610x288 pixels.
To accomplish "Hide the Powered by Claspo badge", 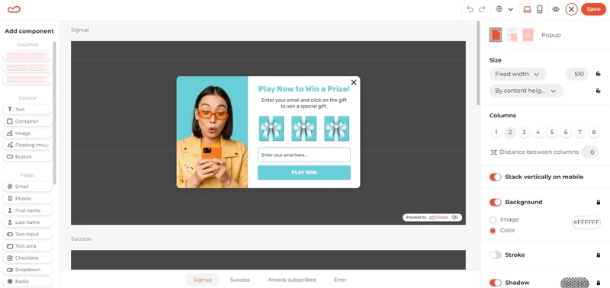I will pos(454,217).
